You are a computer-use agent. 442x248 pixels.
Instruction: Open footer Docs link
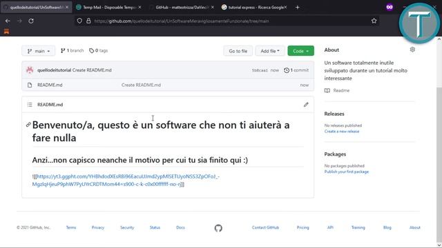pos(180,227)
